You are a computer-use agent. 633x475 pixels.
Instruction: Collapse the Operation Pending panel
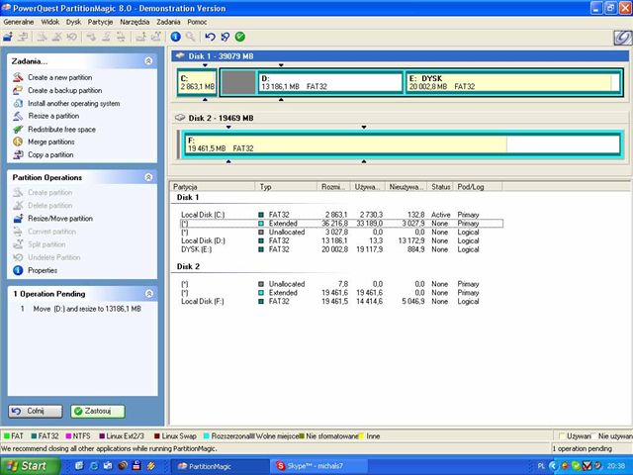(x=149, y=294)
